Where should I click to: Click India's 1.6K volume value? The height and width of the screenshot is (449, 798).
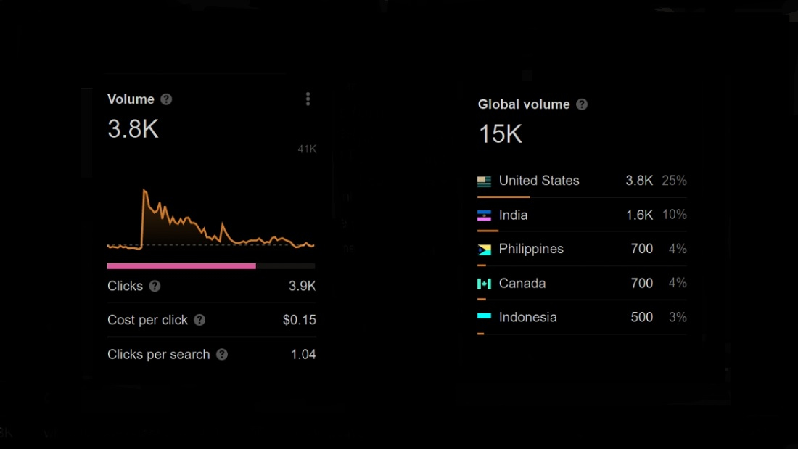639,215
